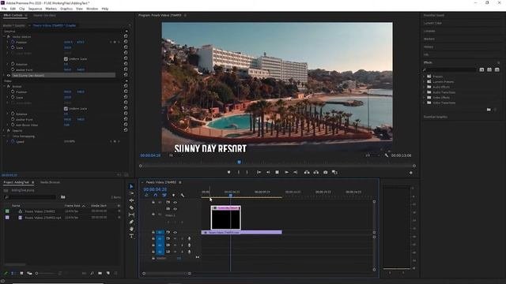Image resolution: width=506 pixels, height=284 pixels.
Task: Open the Edit menu
Action: point(13,9)
